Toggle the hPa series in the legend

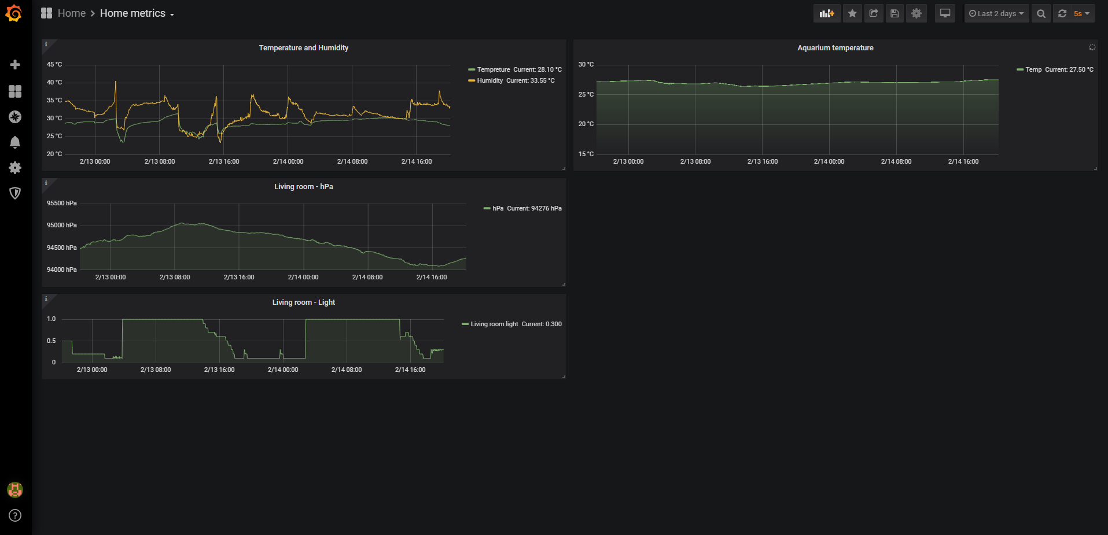[x=498, y=208]
